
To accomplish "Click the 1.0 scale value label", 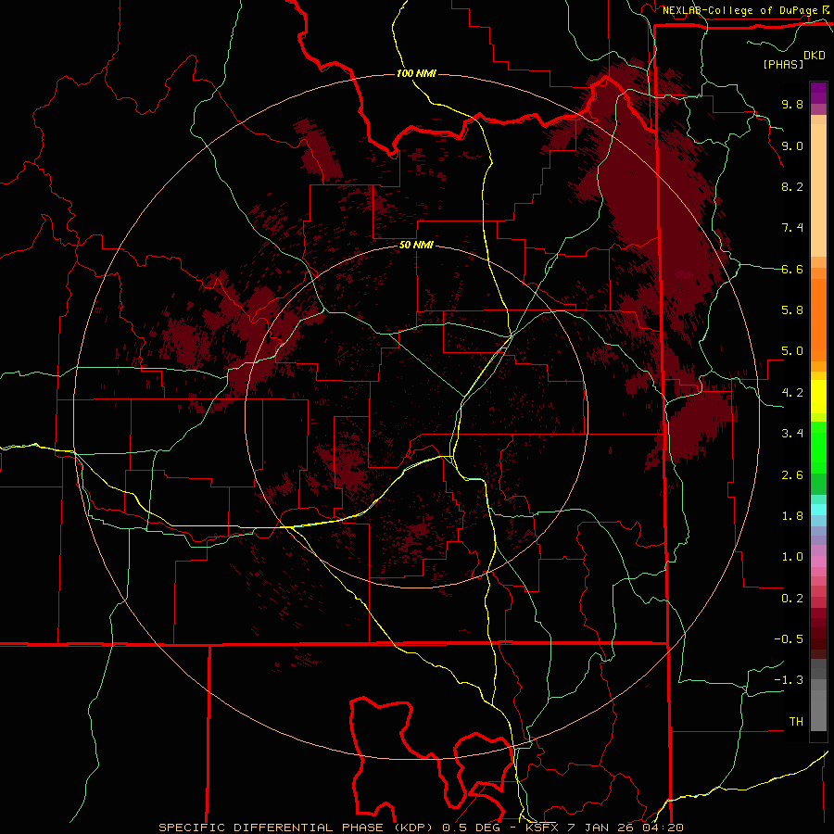I will tap(792, 557).
